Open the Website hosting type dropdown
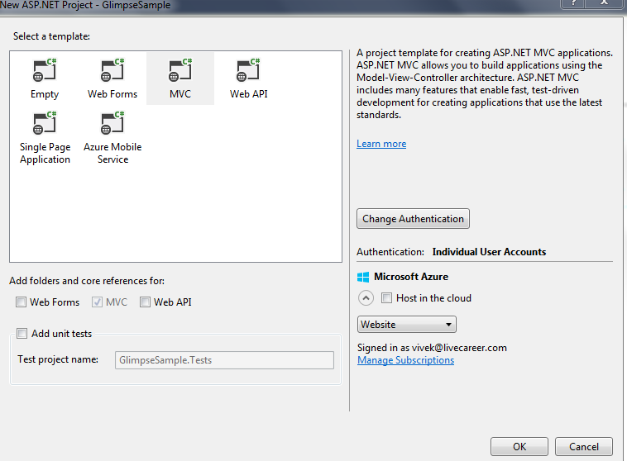The height and width of the screenshot is (461, 627). pyautogui.click(x=407, y=325)
